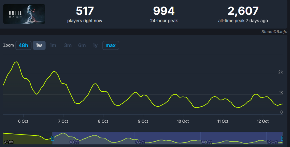
Task: Click the 994 24-hour peak stat
Action: [x=164, y=14]
